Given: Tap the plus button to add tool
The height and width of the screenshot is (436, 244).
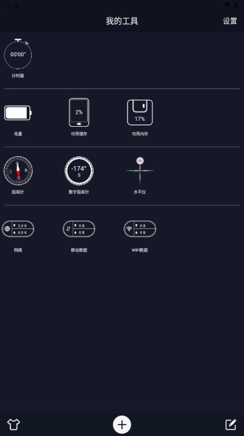Looking at the screenshot, I should (122, 425).
